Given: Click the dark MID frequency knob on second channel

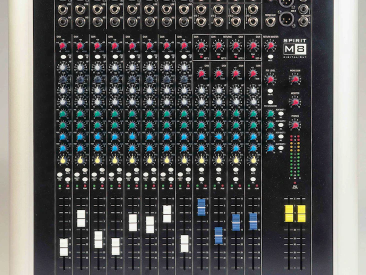Looking at the screenshot, I should (x=80, y=79).
